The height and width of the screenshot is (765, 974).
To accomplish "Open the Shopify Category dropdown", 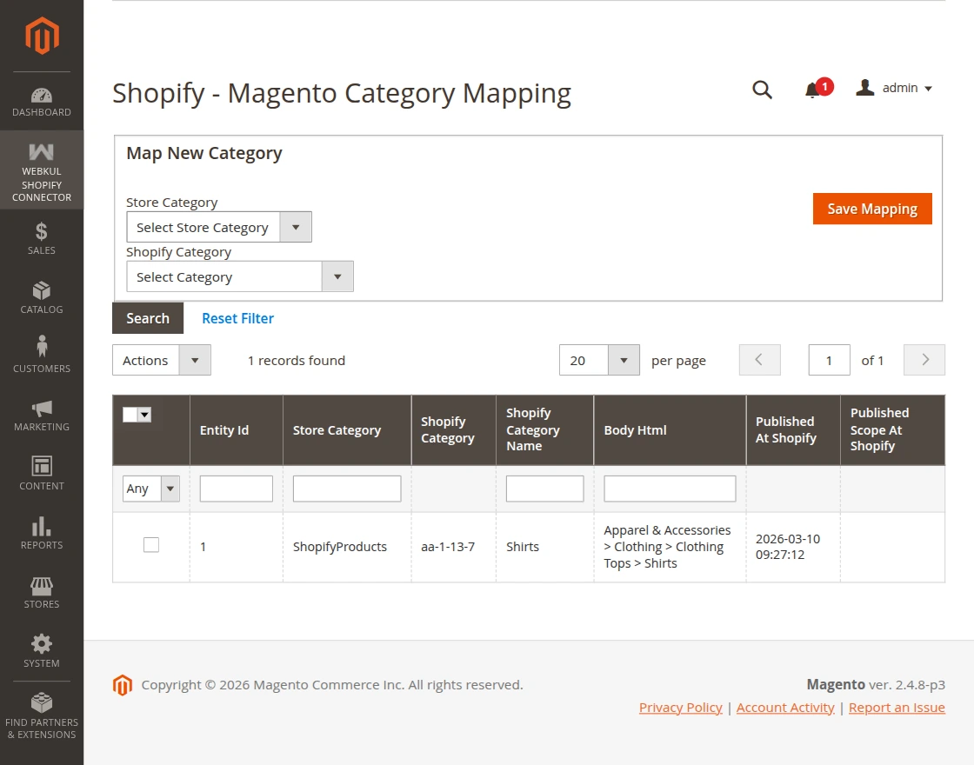I will [x=239, y=276].
